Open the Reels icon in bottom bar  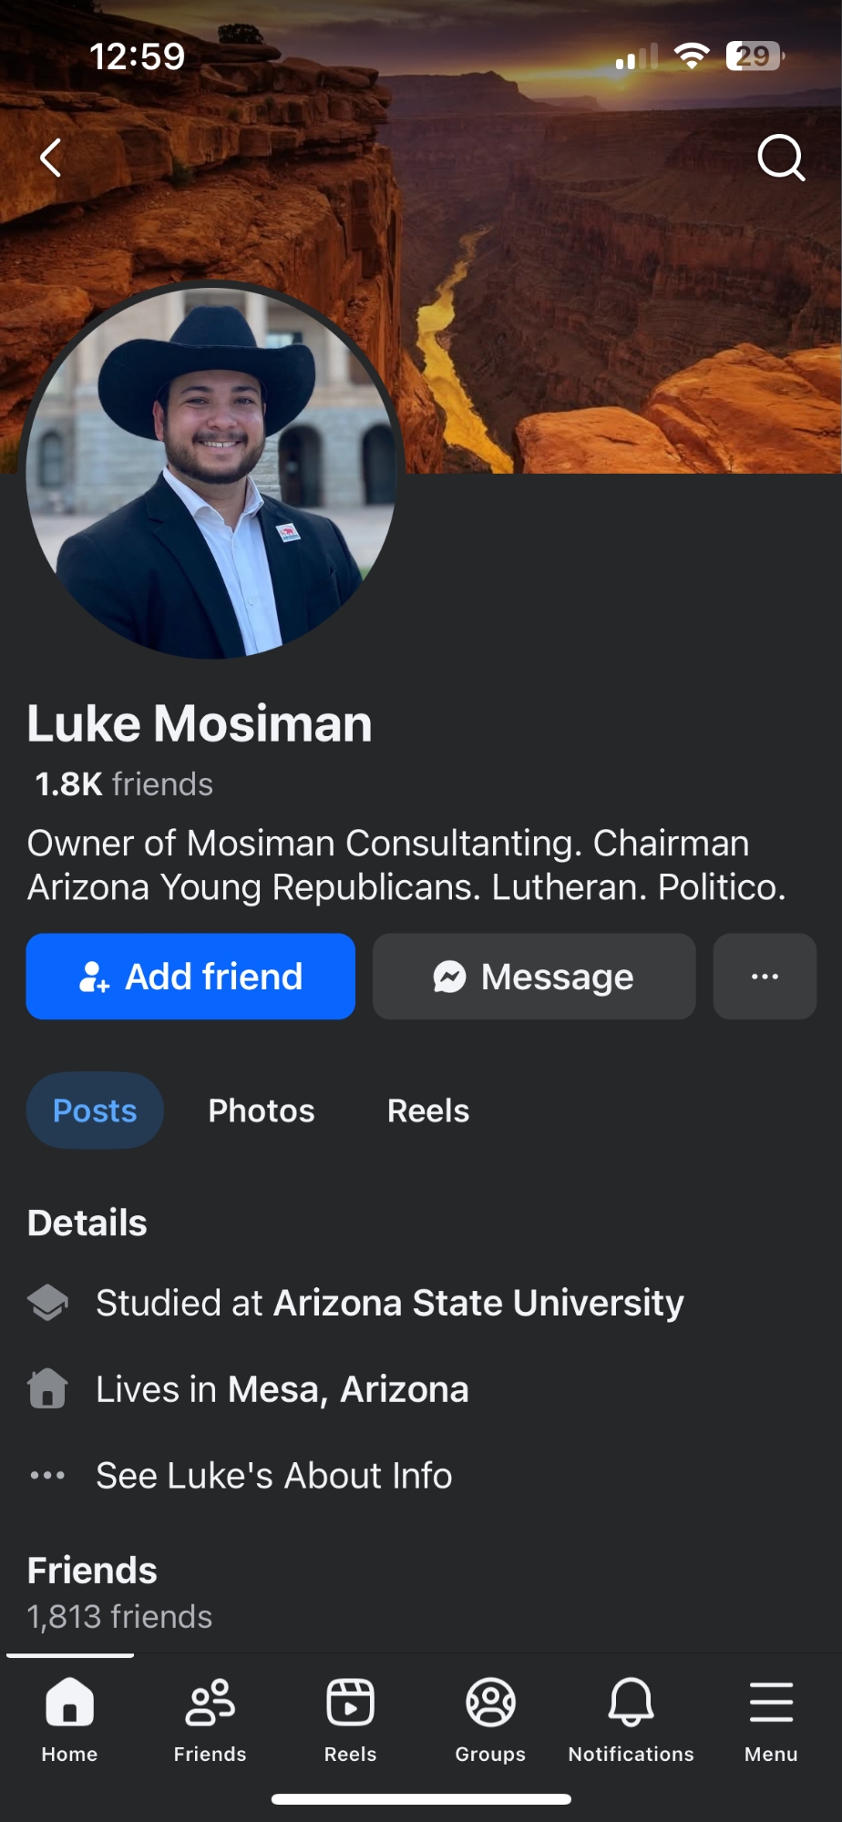pos(350,1717)
